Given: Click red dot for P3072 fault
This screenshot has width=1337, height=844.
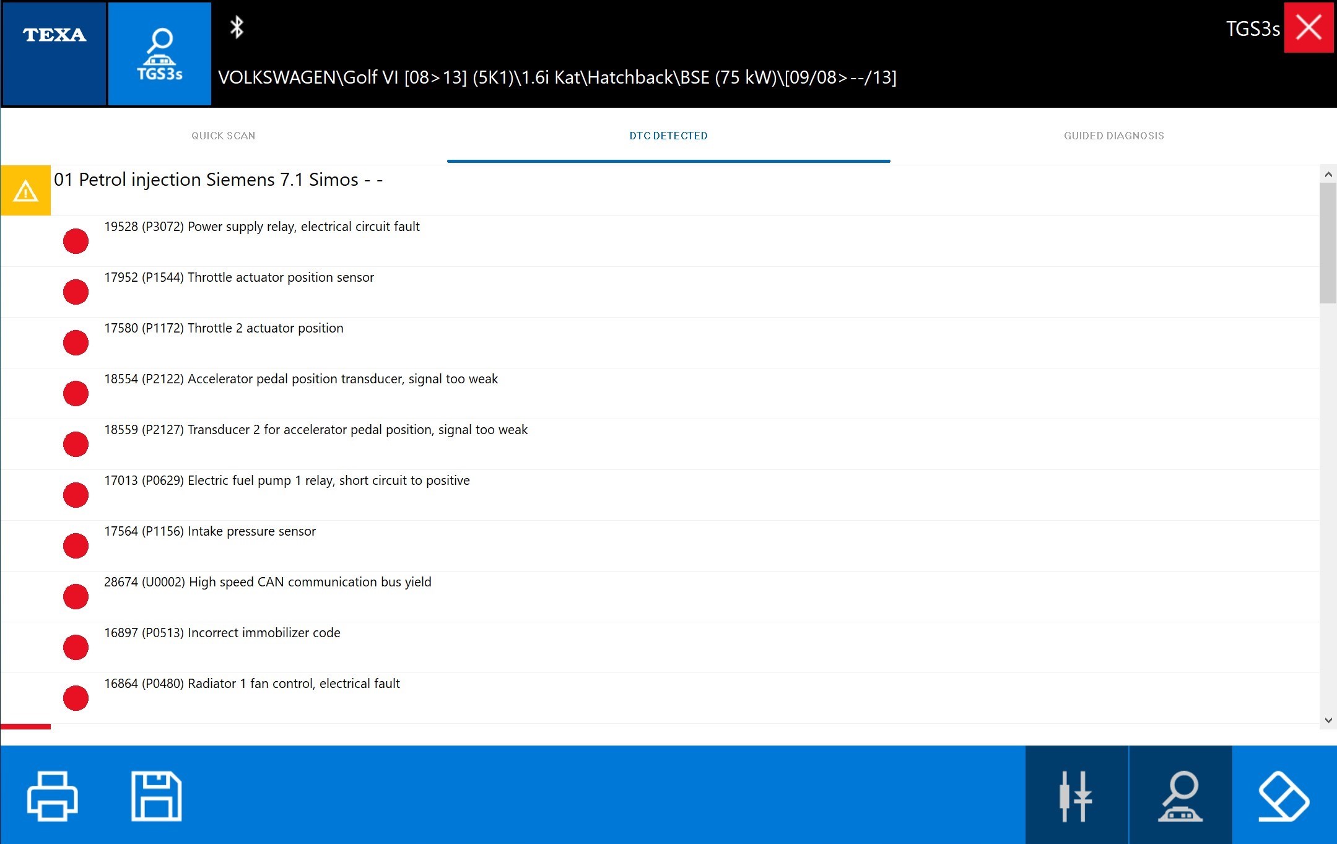Looking at the screenshot, I should click(x=76, y=241).
